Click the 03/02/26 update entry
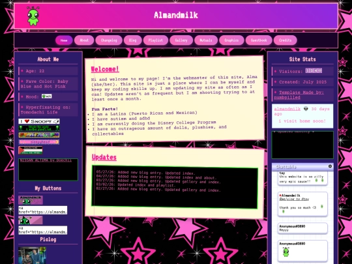The image size is (352, 264). [136, 185]
